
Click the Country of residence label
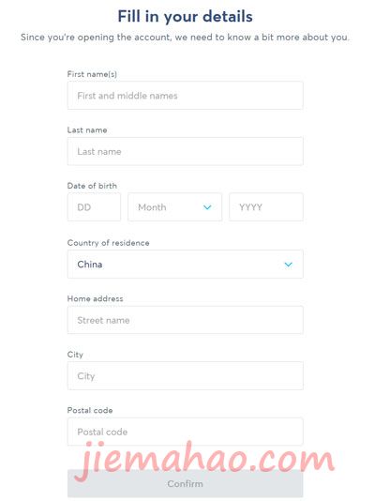(108, 243)
